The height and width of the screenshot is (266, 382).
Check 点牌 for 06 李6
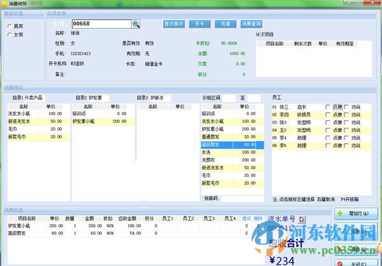pos(328,146)
